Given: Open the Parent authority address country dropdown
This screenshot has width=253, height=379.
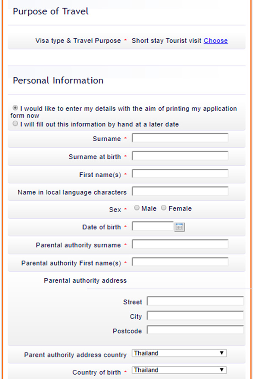Looking at the screenshot, I should click(179, 353).
